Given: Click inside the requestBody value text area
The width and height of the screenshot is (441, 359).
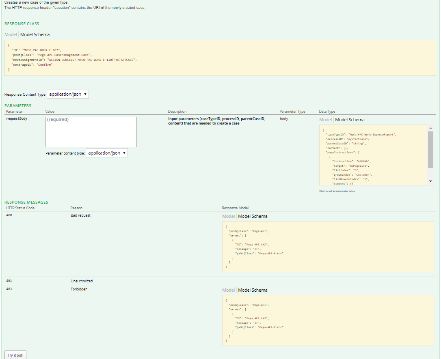Looking at the screenshot, I should (x=91, y=132).
